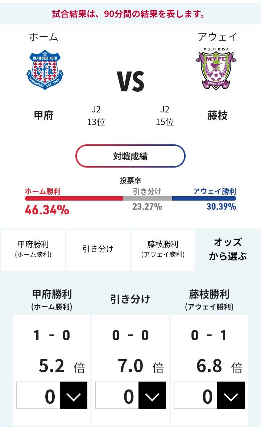The width and height of the screenshot is (261, 428).
Task: Click the red home-win vote bar
Action: (74, 198)
